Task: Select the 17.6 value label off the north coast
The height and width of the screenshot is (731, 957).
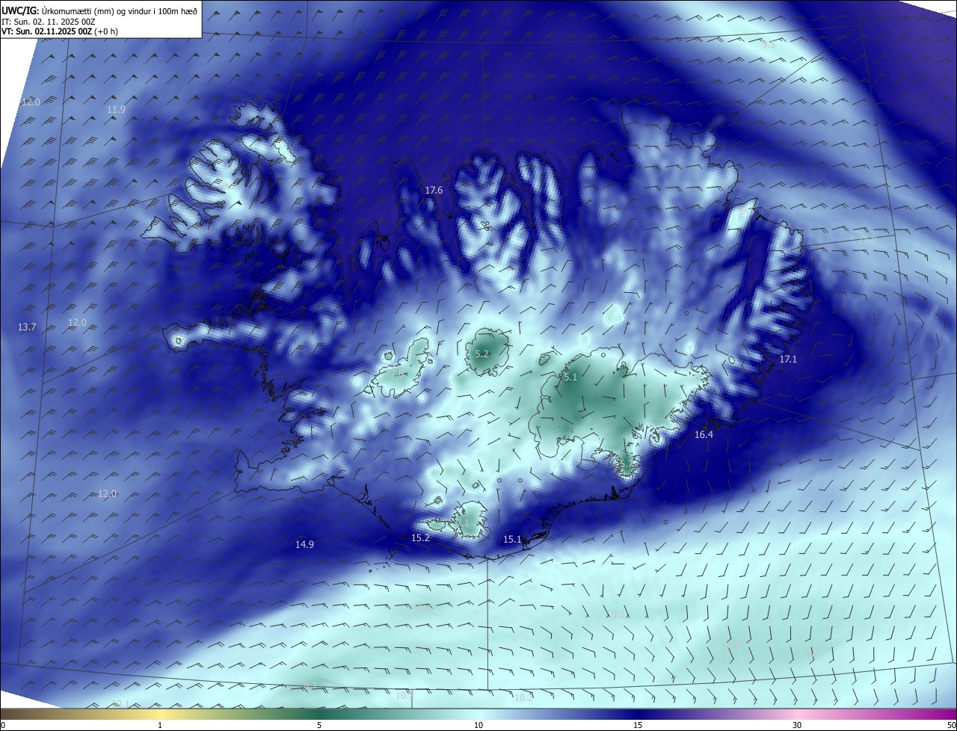Action: click(434, 191)
